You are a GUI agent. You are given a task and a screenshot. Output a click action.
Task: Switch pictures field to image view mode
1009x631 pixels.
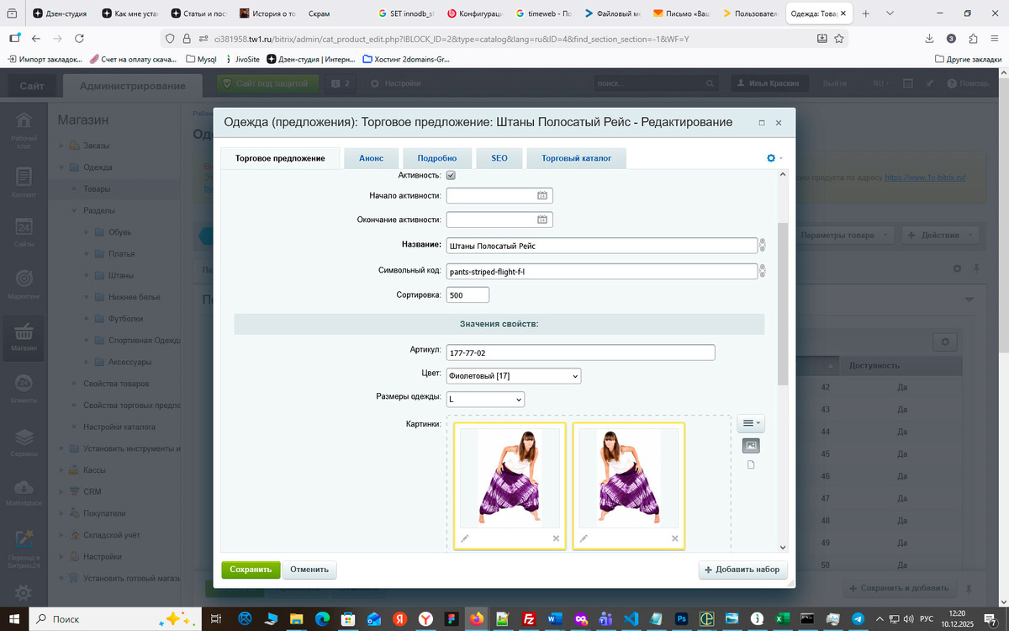click(x=751, y=445)
